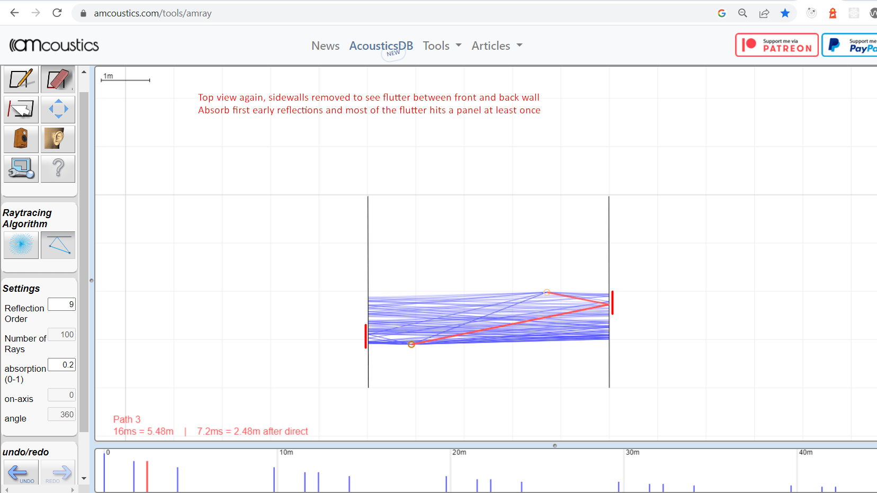Click the '7.2ms = 2.48m after direct' text
877x493 pixels.
coord(252,432)
